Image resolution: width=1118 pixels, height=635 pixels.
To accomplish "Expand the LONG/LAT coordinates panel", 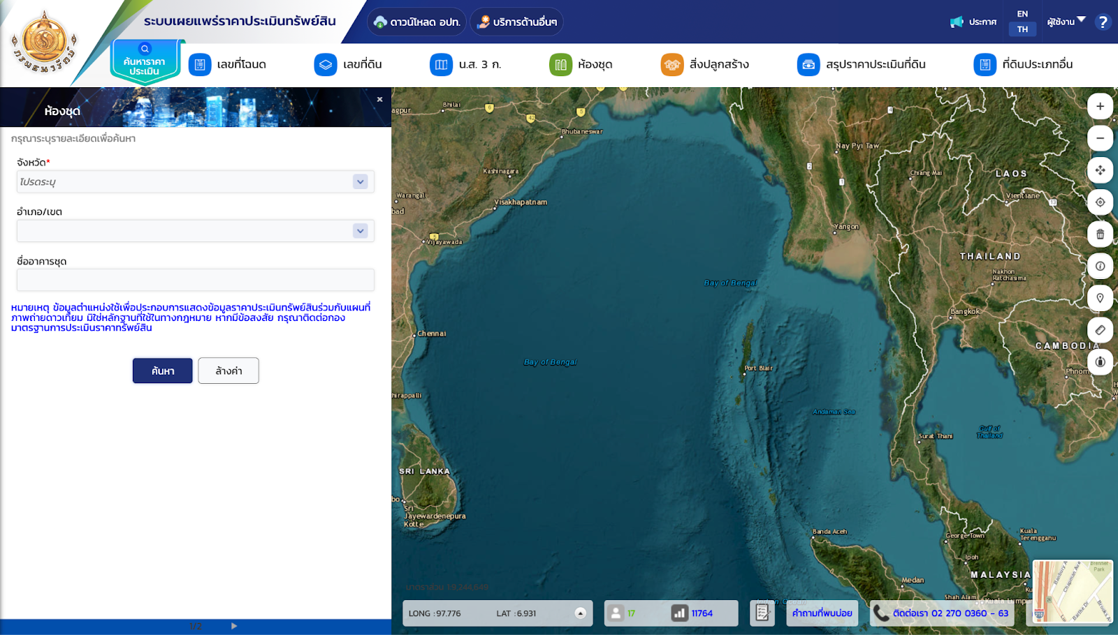I will tap(580, 613).
